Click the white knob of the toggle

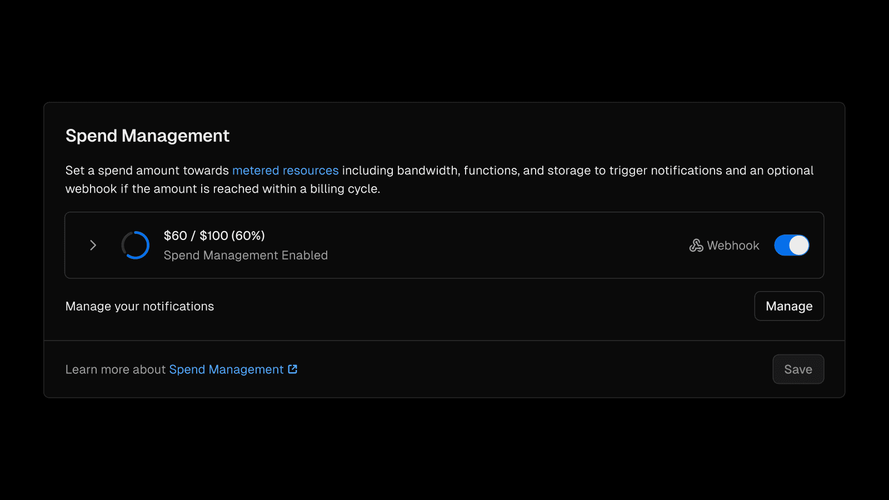coord(798,245)
